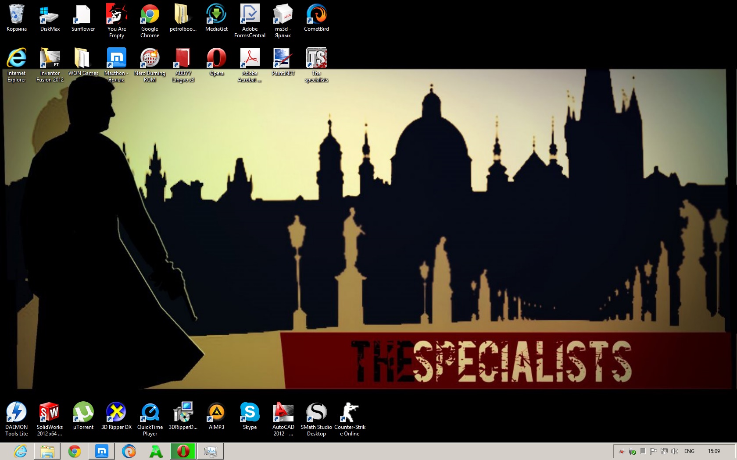
Task: Launch AIMP3 desktop shortcut
Action: pyautogui.click(x=216, y=416)
